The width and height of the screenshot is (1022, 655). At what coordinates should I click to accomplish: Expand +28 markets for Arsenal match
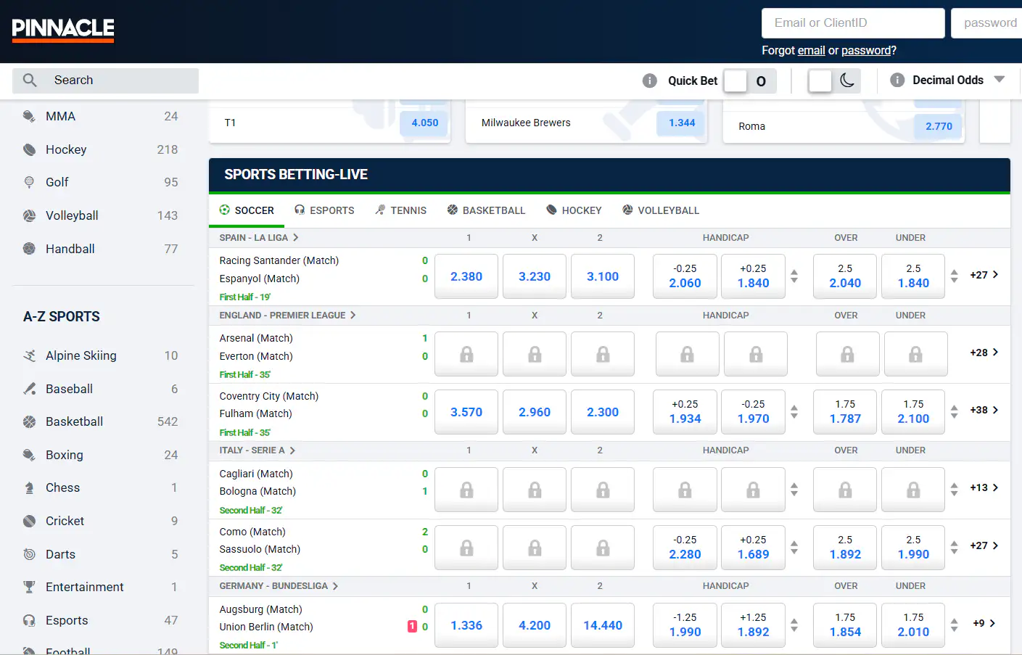pos(984,353)
